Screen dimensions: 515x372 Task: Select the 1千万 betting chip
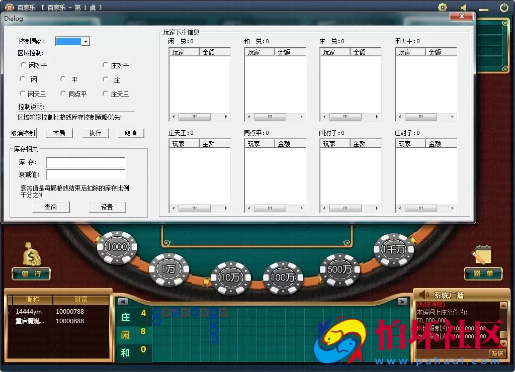pos(394,249)
